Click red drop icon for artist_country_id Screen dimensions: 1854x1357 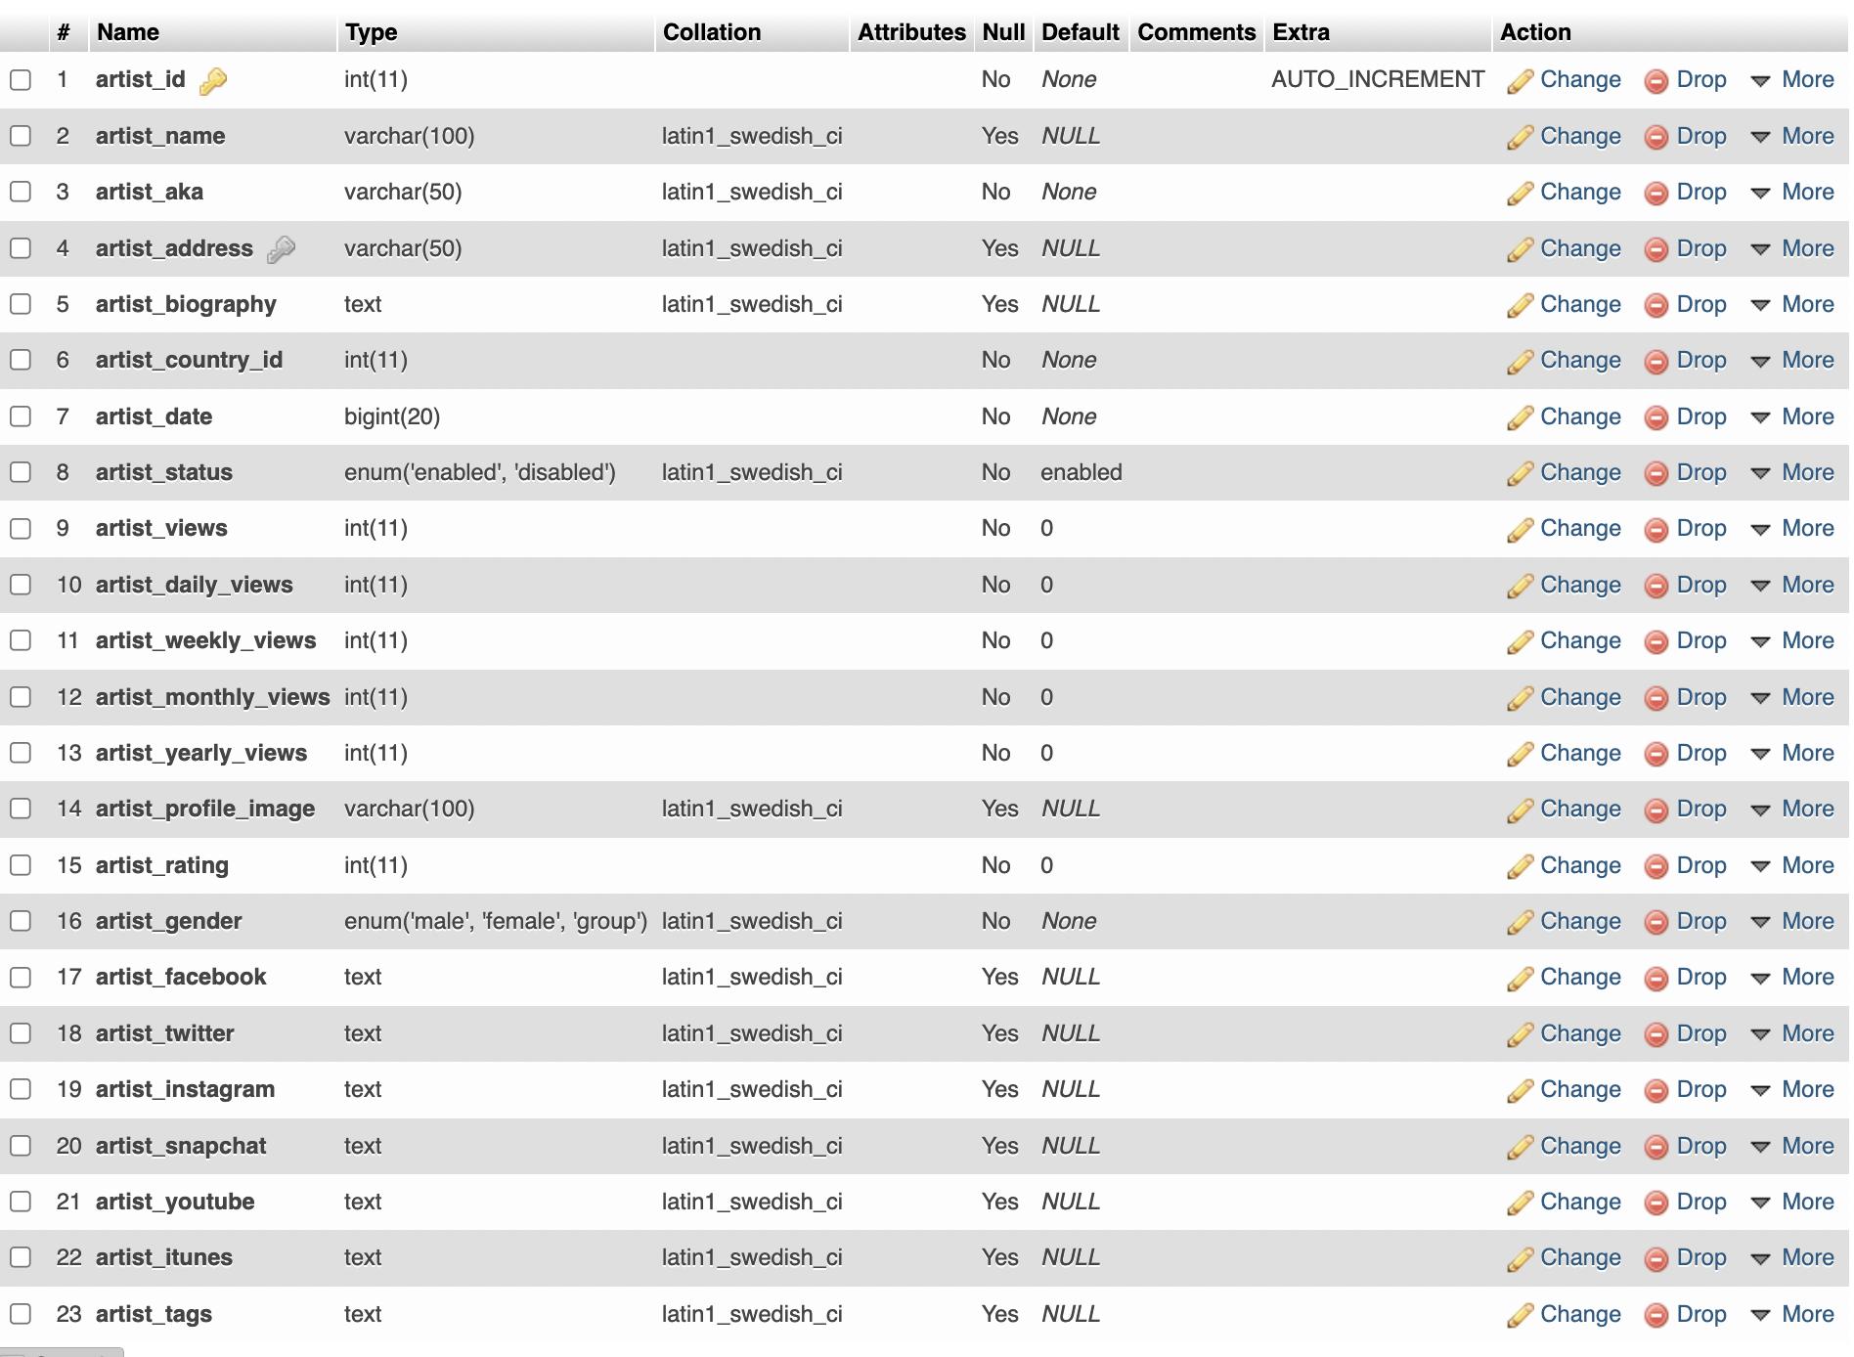coord(1655,362)
